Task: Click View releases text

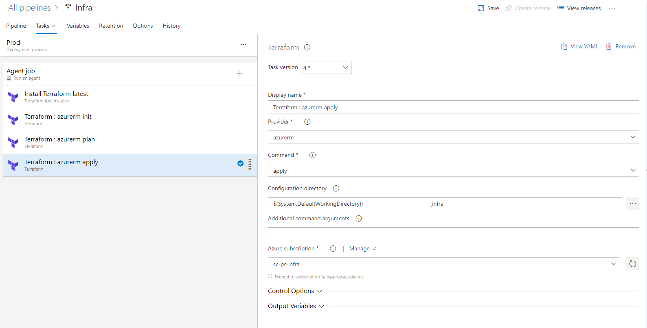Action: click(584, 8)
